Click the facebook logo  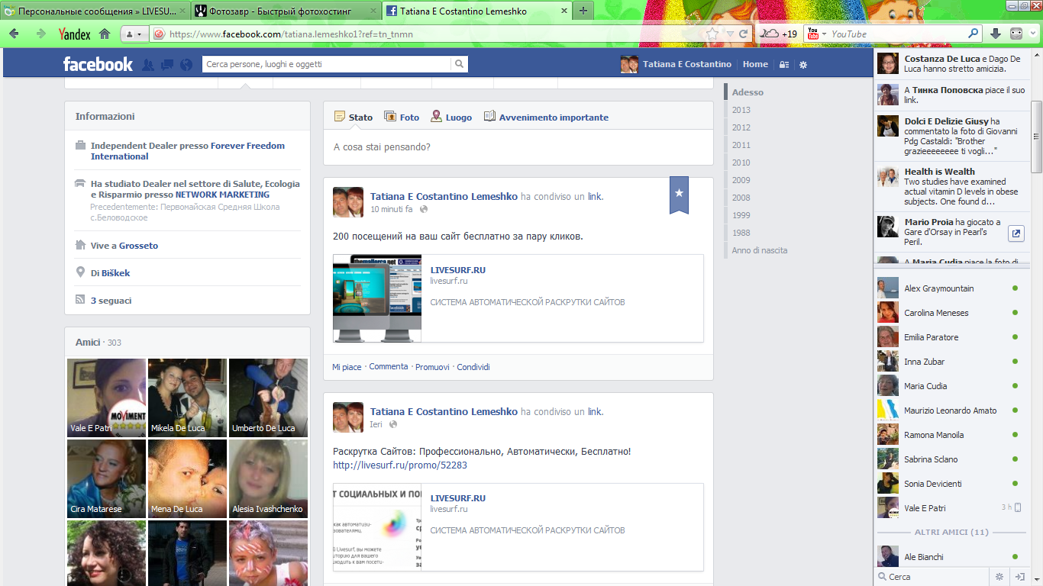pos(98,64)
